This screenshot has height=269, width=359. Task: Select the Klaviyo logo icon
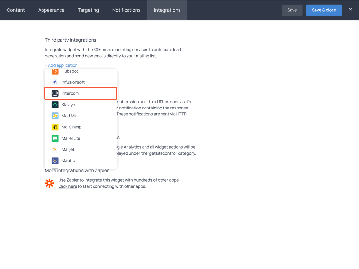pyautogui.click(x=55, y=104)
